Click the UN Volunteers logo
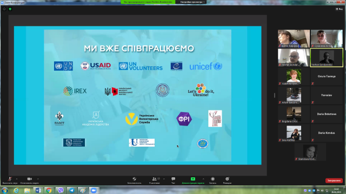 coord(141,66)
